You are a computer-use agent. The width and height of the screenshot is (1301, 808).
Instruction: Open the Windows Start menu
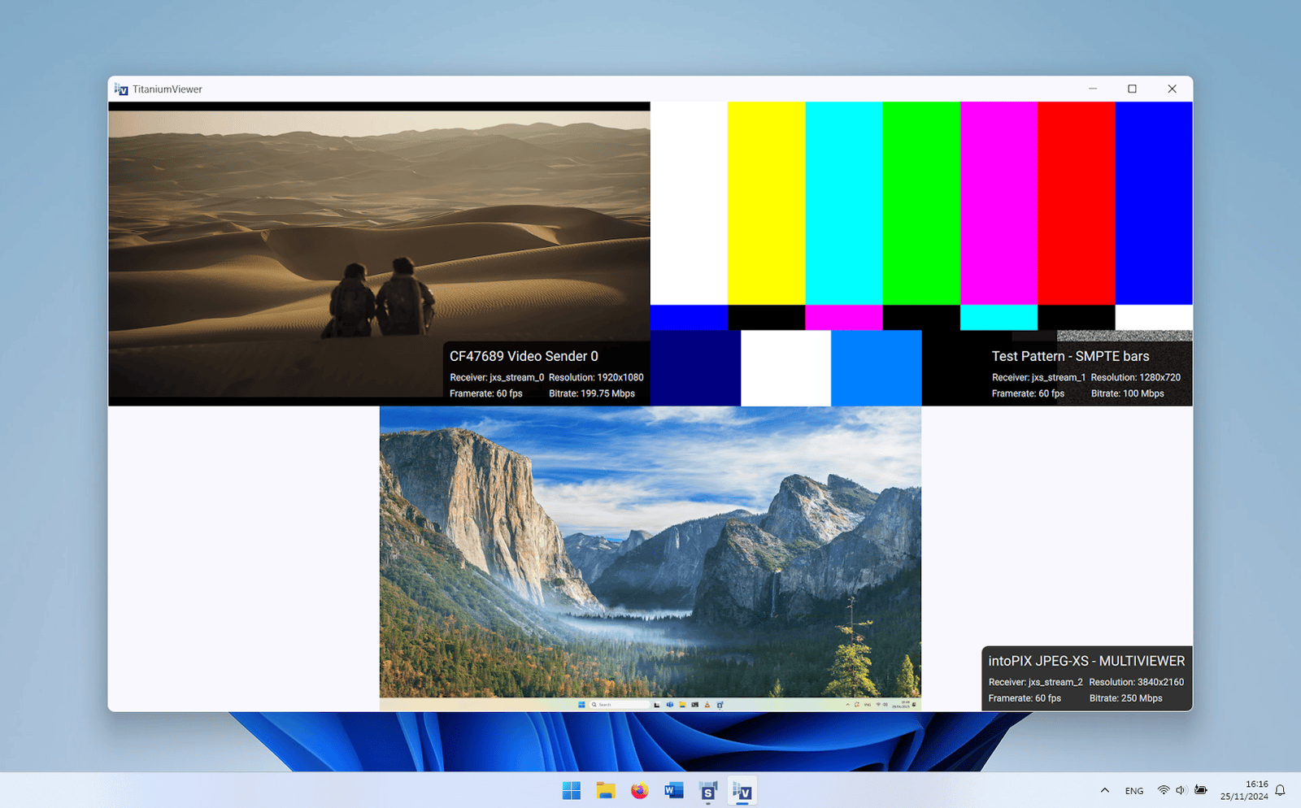[572, 790]
